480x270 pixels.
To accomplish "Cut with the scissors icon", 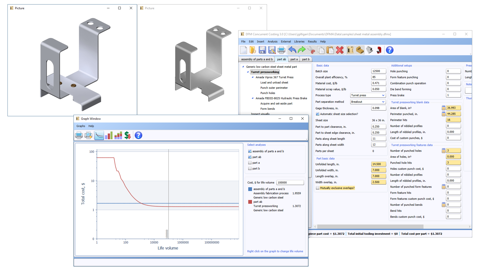I will pos(311,50).
